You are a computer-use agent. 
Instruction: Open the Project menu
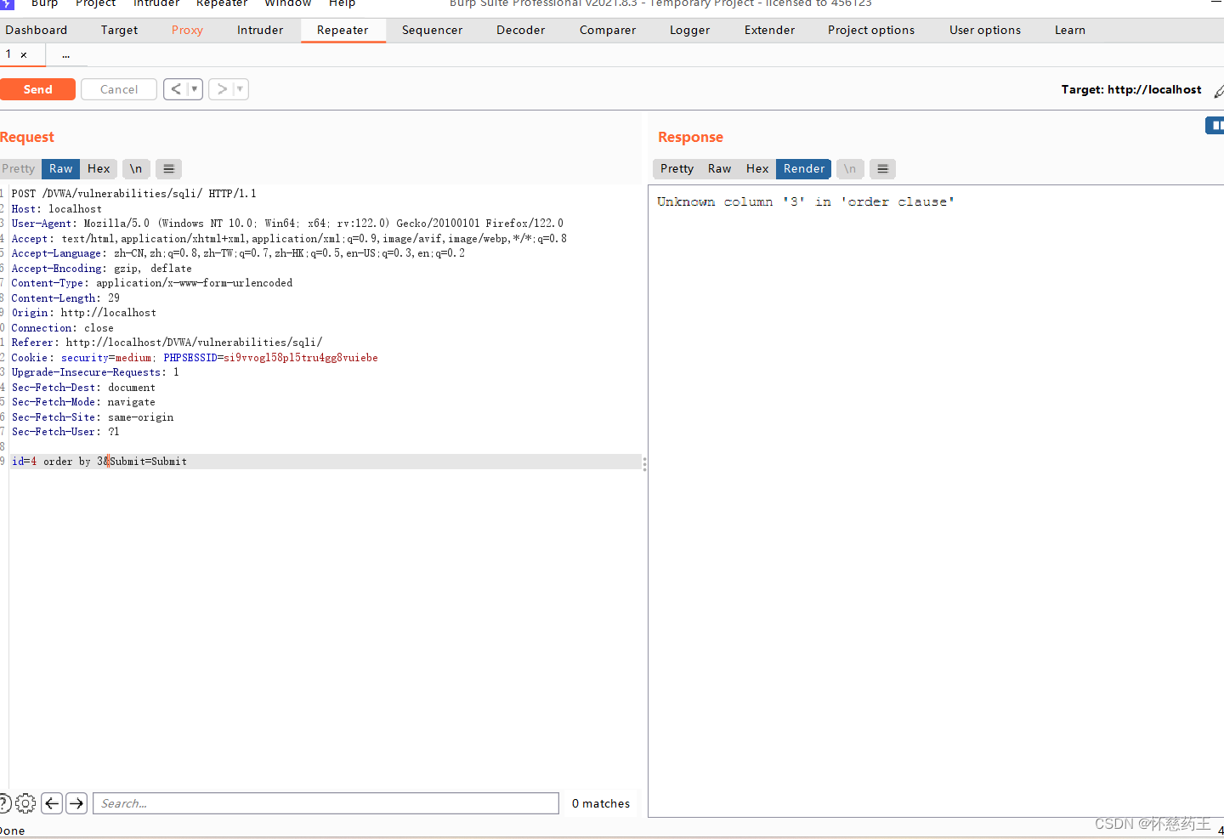click(95, 3)
